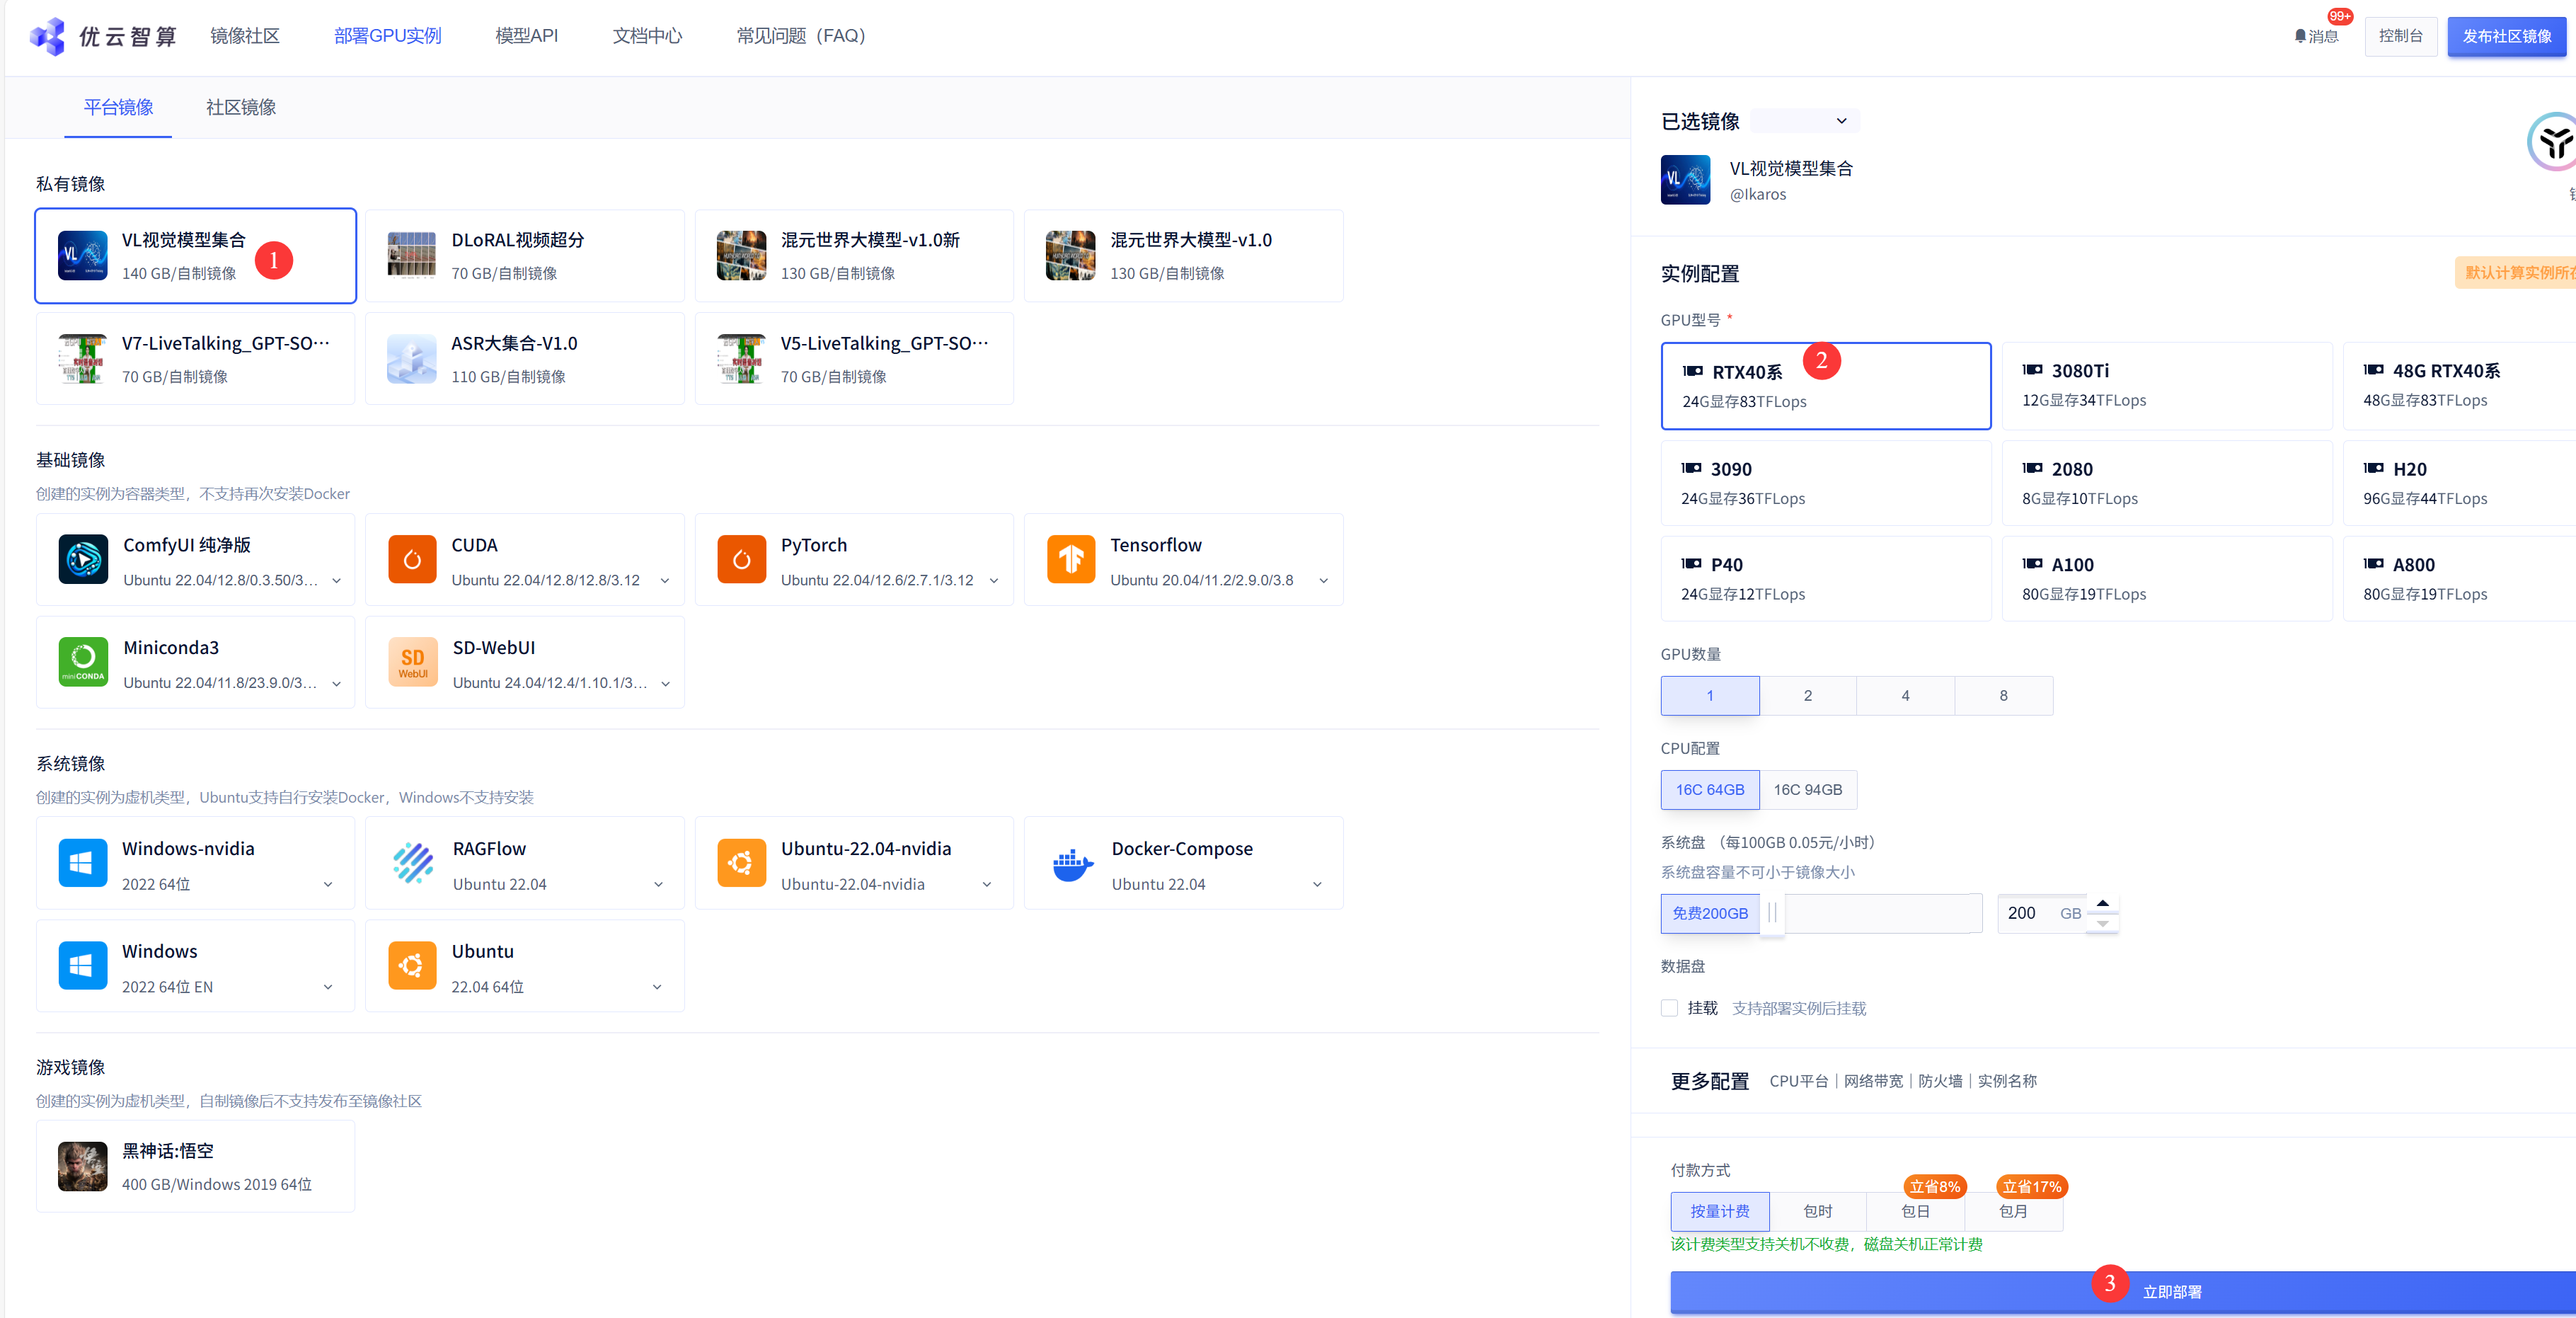
Task: Switch to the 社区镜像 tab
Action: 241,107
